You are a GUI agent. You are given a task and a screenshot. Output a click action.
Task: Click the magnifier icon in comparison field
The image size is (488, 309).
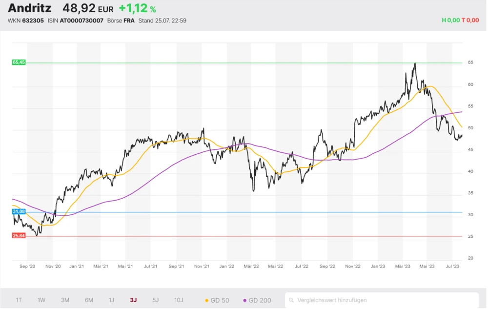click(291, 300)
